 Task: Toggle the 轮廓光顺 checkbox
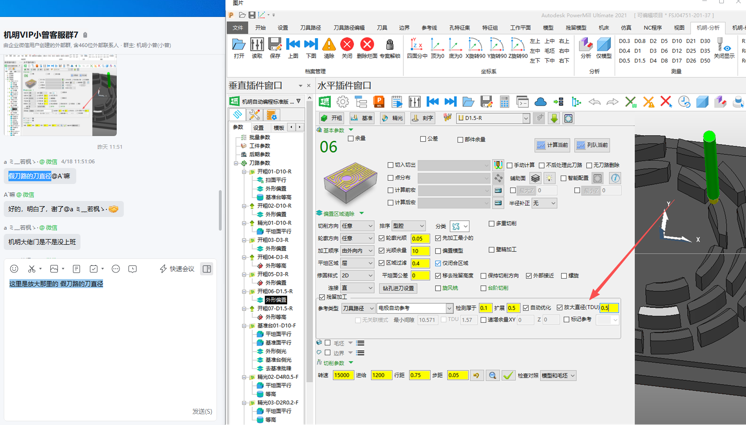coord(382,238)
